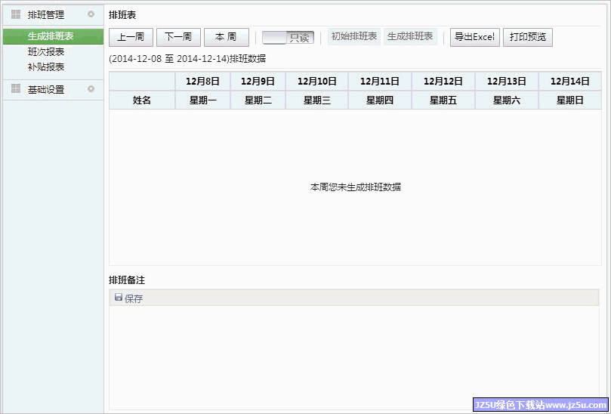The image size is (611, 414).
Task: Click the 排班备注 section heading
Action: 127,280
